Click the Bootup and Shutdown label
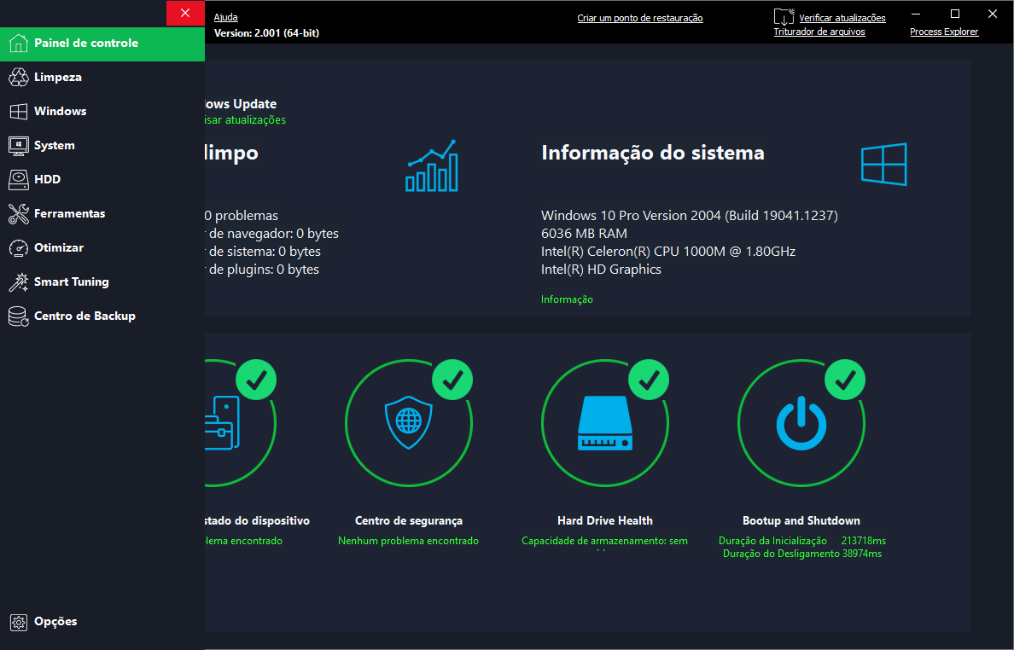1014x650 pixels. click(801, 521)
